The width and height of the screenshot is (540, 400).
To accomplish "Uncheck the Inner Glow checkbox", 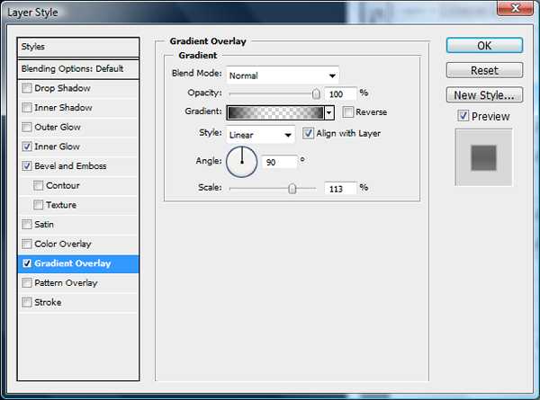I will pyautogui.click(x=26, y=147).
